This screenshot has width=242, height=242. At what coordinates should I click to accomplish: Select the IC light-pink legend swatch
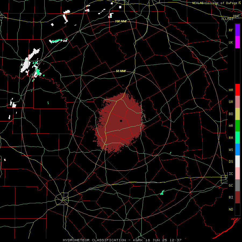point(237,173)
